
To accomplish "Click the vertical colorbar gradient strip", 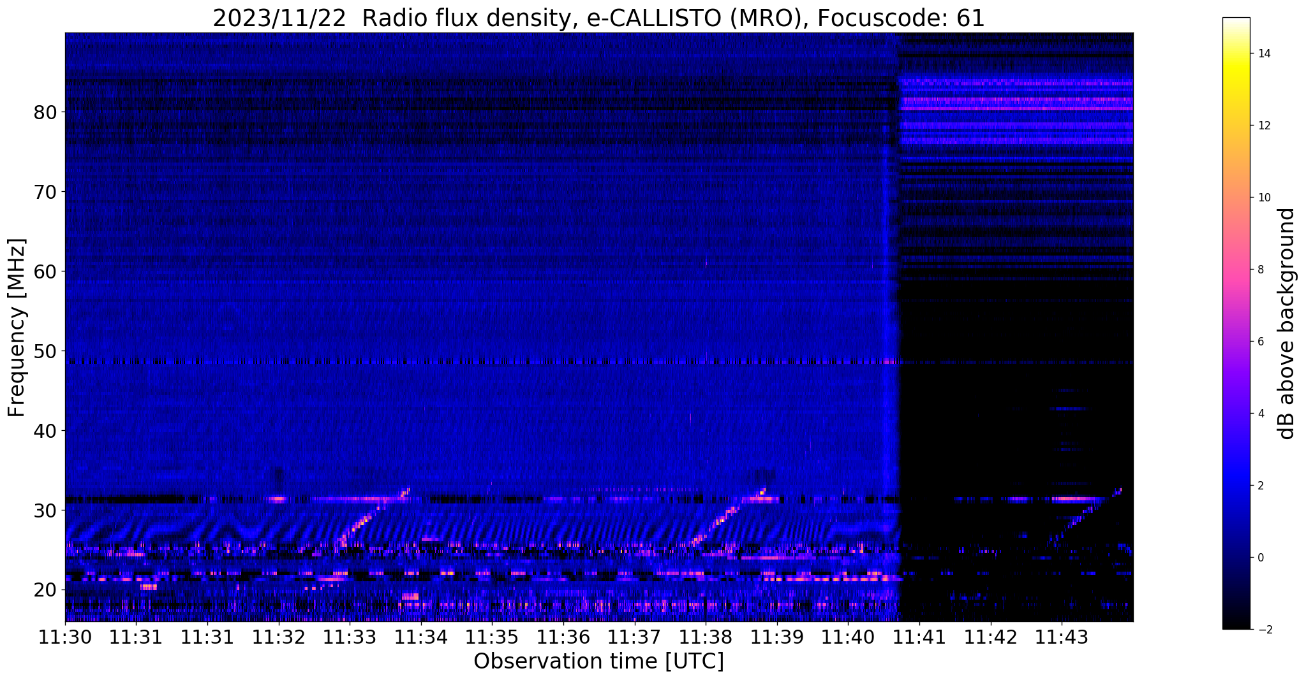I will pos(1236,323).
